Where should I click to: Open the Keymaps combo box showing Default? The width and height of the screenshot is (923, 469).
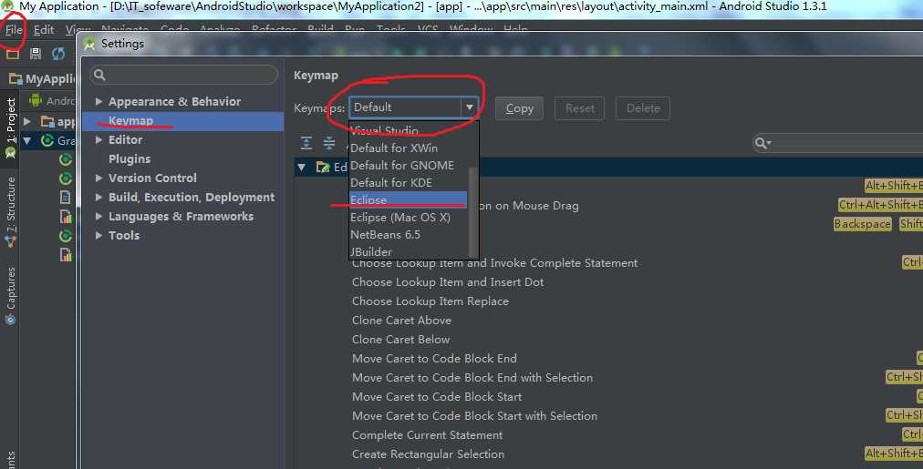click(412, 107)
